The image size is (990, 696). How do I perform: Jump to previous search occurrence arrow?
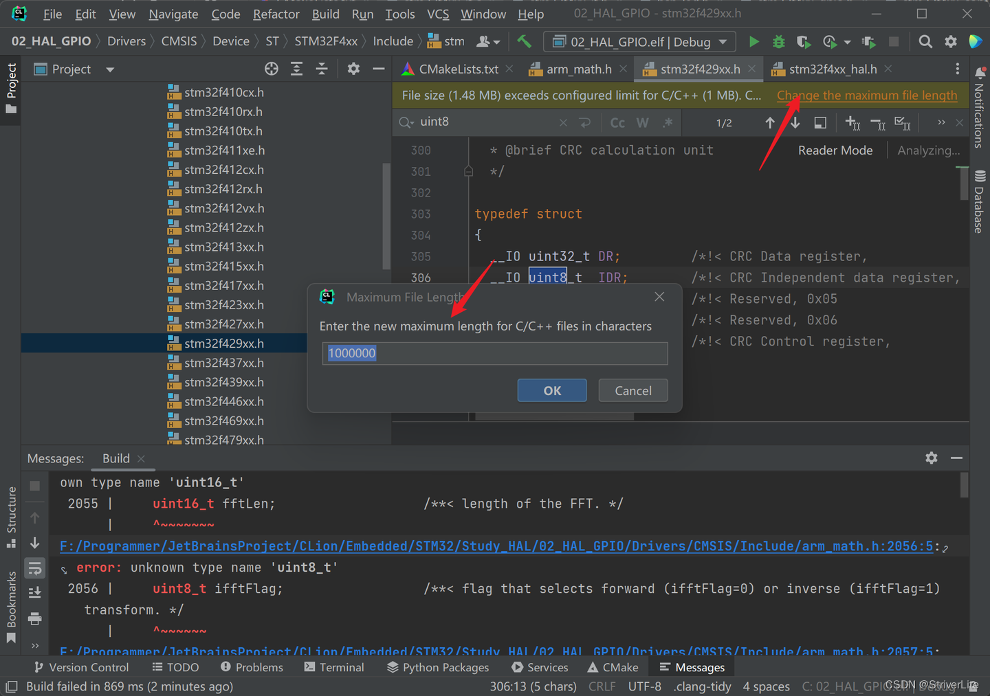tap(770, 122)
